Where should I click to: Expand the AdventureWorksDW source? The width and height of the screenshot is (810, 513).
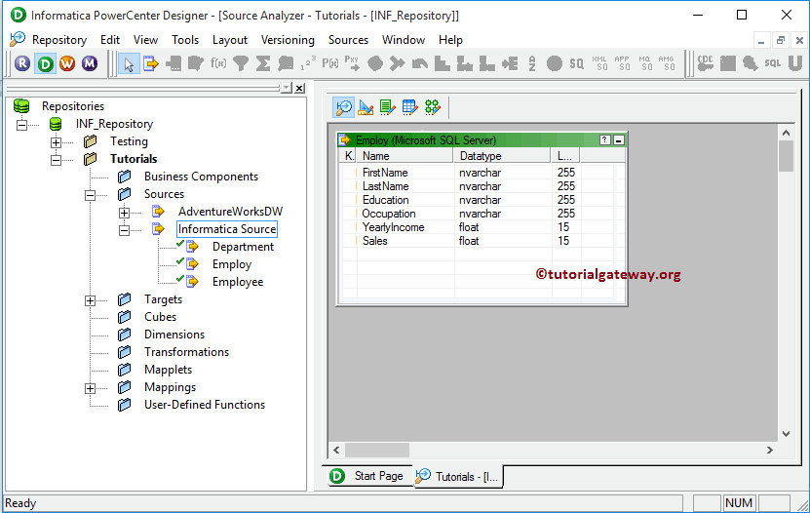pyautogui.click(x=124, y=213)
